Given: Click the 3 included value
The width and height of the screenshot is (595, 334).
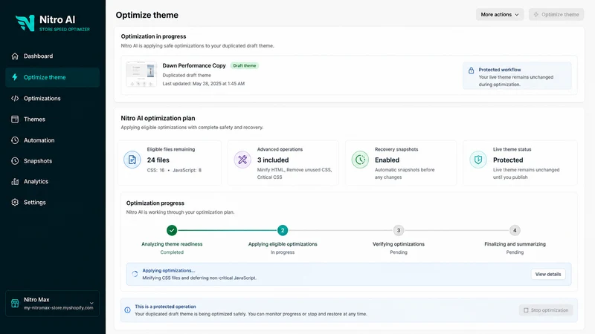Looking at the screenshot, I should click(273, 160).
